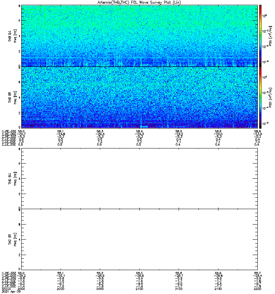Click the X_RE_GSE value "55.0" under THC
This screenshot has height=294, width=275.
[21, 273]
